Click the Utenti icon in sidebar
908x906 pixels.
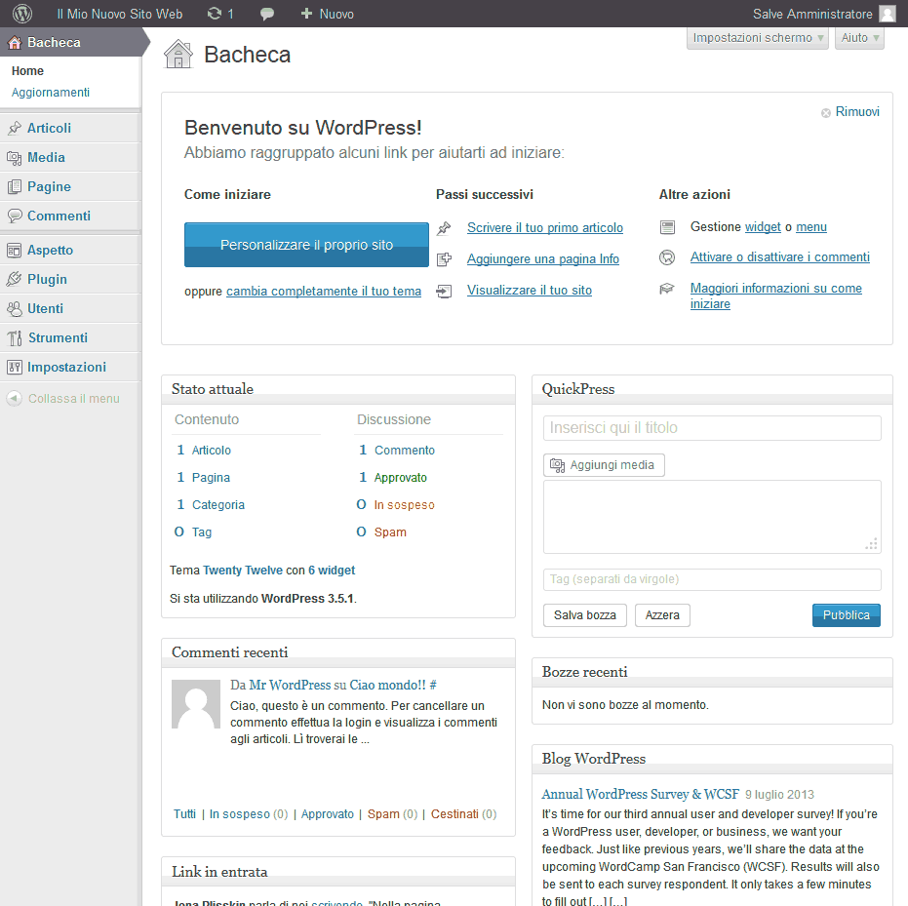pos(15,308)
